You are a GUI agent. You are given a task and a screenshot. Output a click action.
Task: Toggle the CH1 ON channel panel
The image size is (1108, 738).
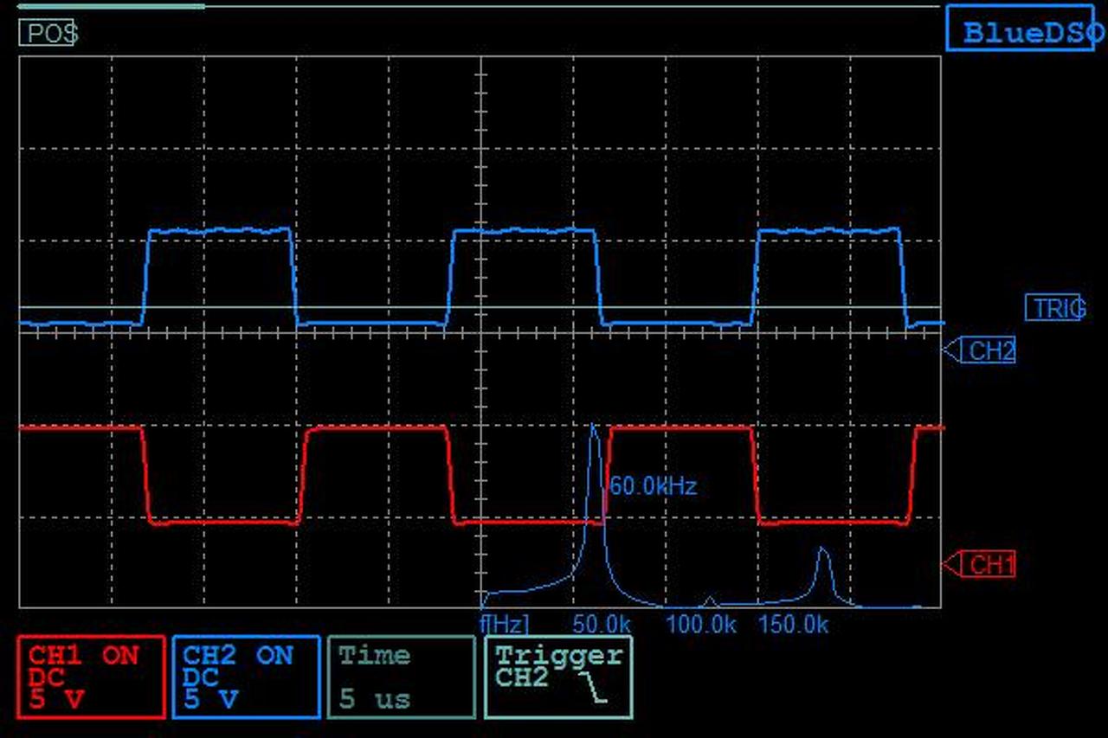91,677
